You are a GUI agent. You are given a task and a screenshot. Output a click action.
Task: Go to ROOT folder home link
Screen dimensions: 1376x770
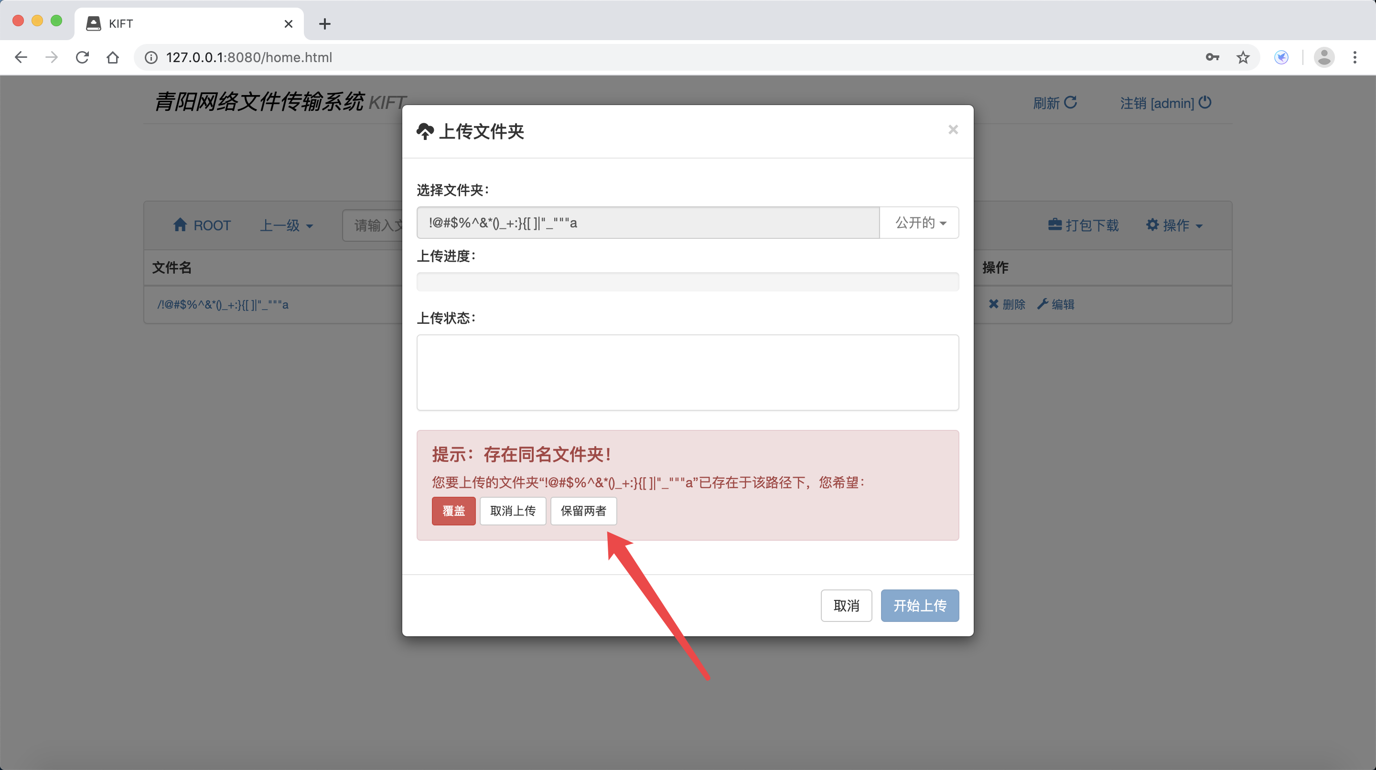202,225
